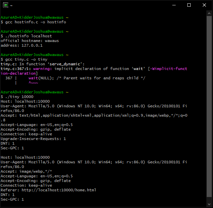Close the terminal window
This screenshot has height=208, width=213.
pyautogui.click(x=204, y=5)
